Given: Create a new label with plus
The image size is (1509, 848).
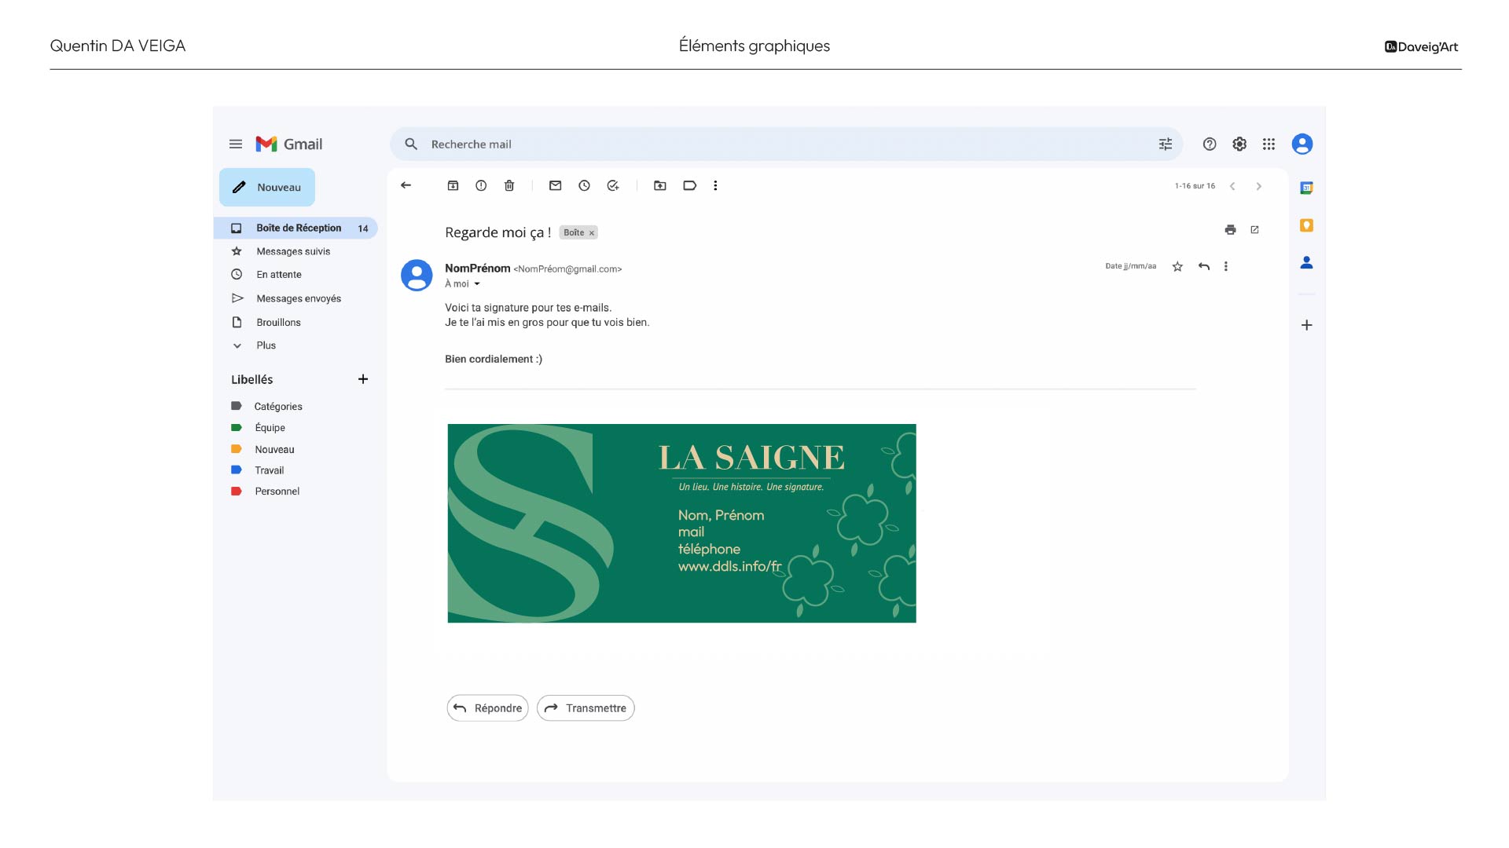Looking at the screenshot, I should [x=363, y=379].
